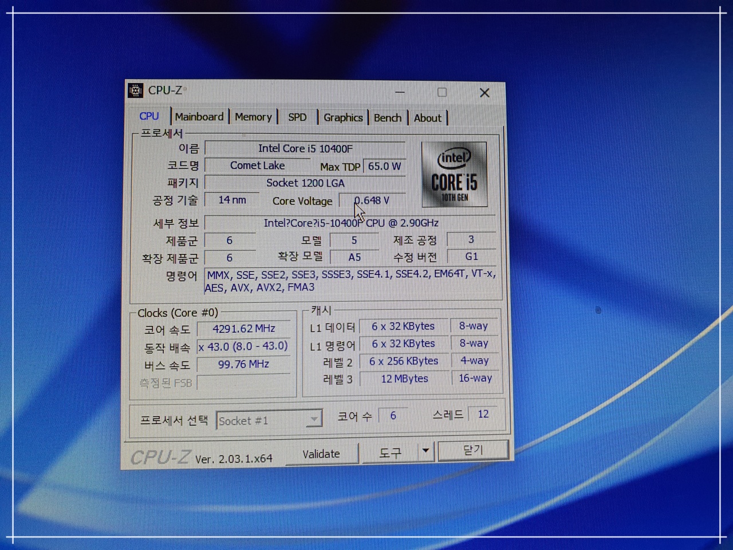Click the specification CPU @ 2.90GHz field
The width and height of the screenshot is (733, 550).
tap(350, 223)
